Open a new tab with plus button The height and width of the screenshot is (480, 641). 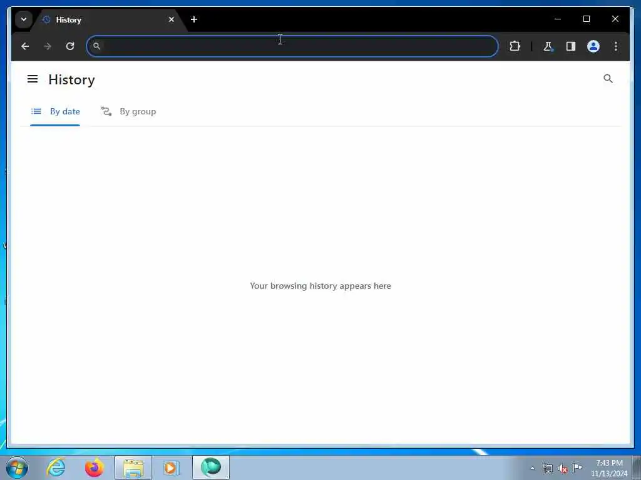click(x=194, y=19)
